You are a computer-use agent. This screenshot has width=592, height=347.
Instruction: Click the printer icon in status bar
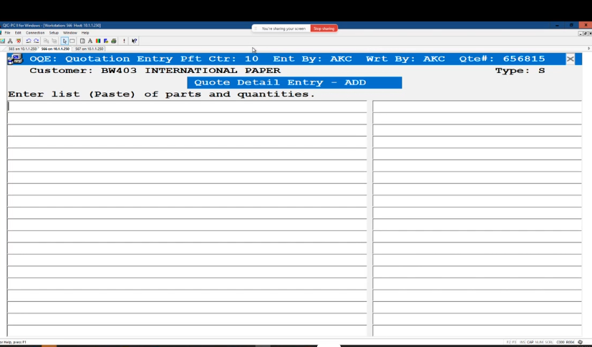click(581, 342)
